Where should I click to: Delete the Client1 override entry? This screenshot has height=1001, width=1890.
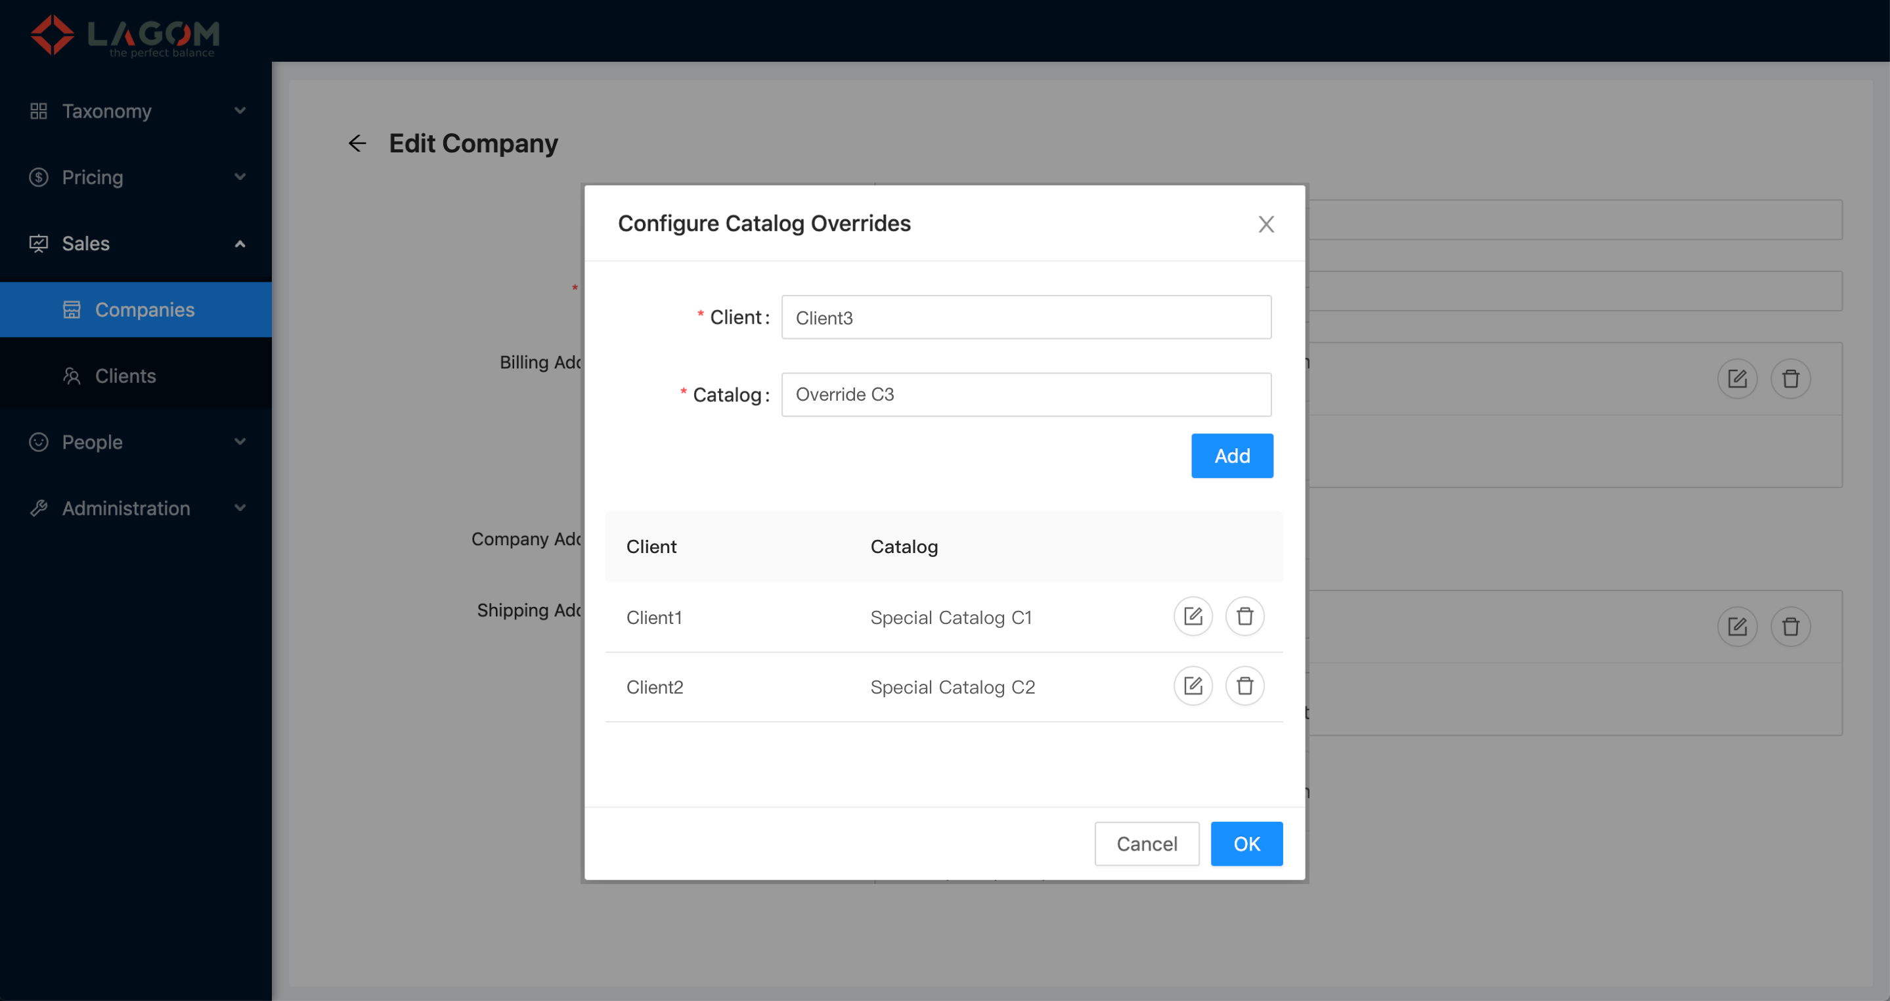coord(1244,617)
